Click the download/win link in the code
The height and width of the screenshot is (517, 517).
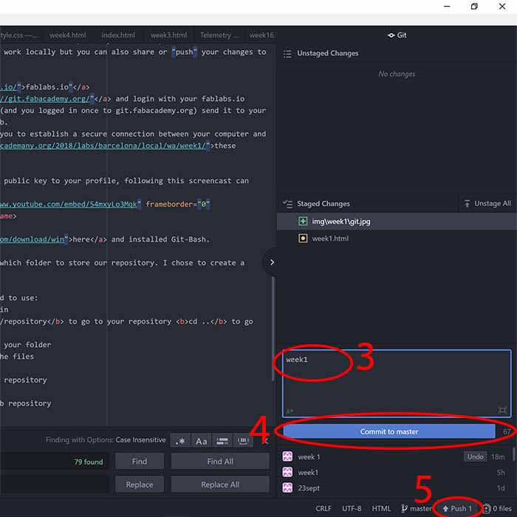coord(32,239)
